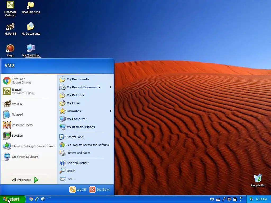Click the EN language indicator
271x203 pixels.
click(212, 199)
